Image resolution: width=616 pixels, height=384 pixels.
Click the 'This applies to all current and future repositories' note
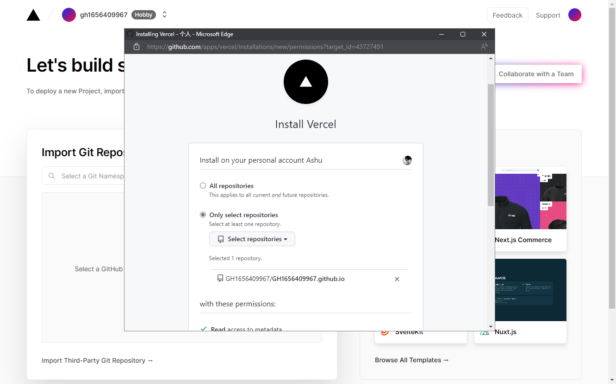(269, 195)
